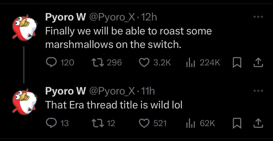Open Pyoro W name on first tweet
This screenshot has width=273, height=141.
pyautogui.click(x=66, y=17)
